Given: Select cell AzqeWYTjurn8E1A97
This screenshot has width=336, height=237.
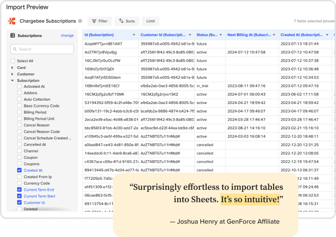Looking at the screenshot, I should click(110, 44).
